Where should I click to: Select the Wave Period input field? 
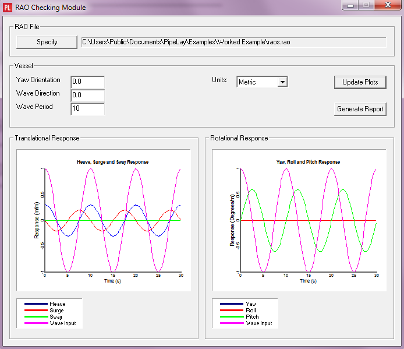tap(87, 109)
